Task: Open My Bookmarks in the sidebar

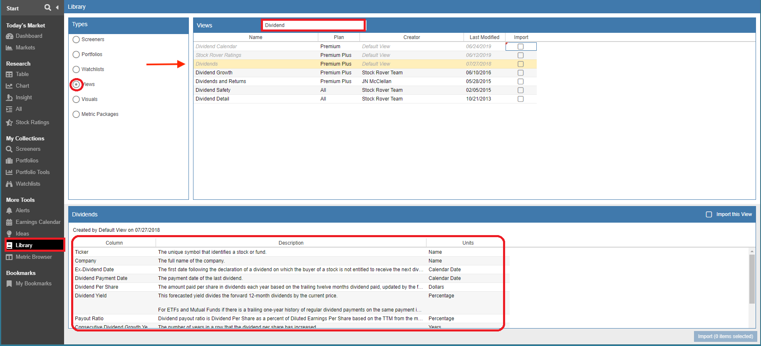Action: (33, 284)
